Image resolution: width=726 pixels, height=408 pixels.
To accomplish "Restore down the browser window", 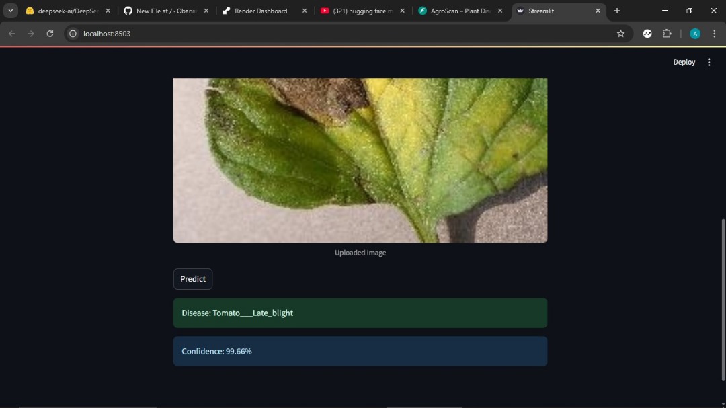I will click(x=689, y=11).
